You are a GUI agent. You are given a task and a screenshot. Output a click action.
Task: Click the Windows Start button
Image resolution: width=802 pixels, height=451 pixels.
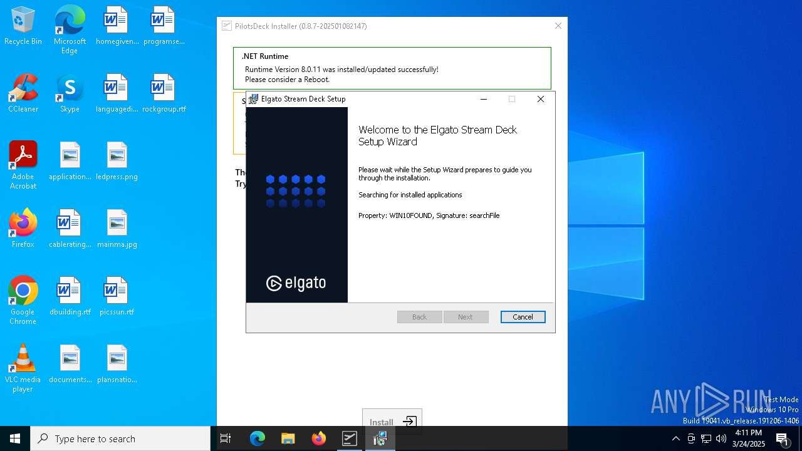15,438
